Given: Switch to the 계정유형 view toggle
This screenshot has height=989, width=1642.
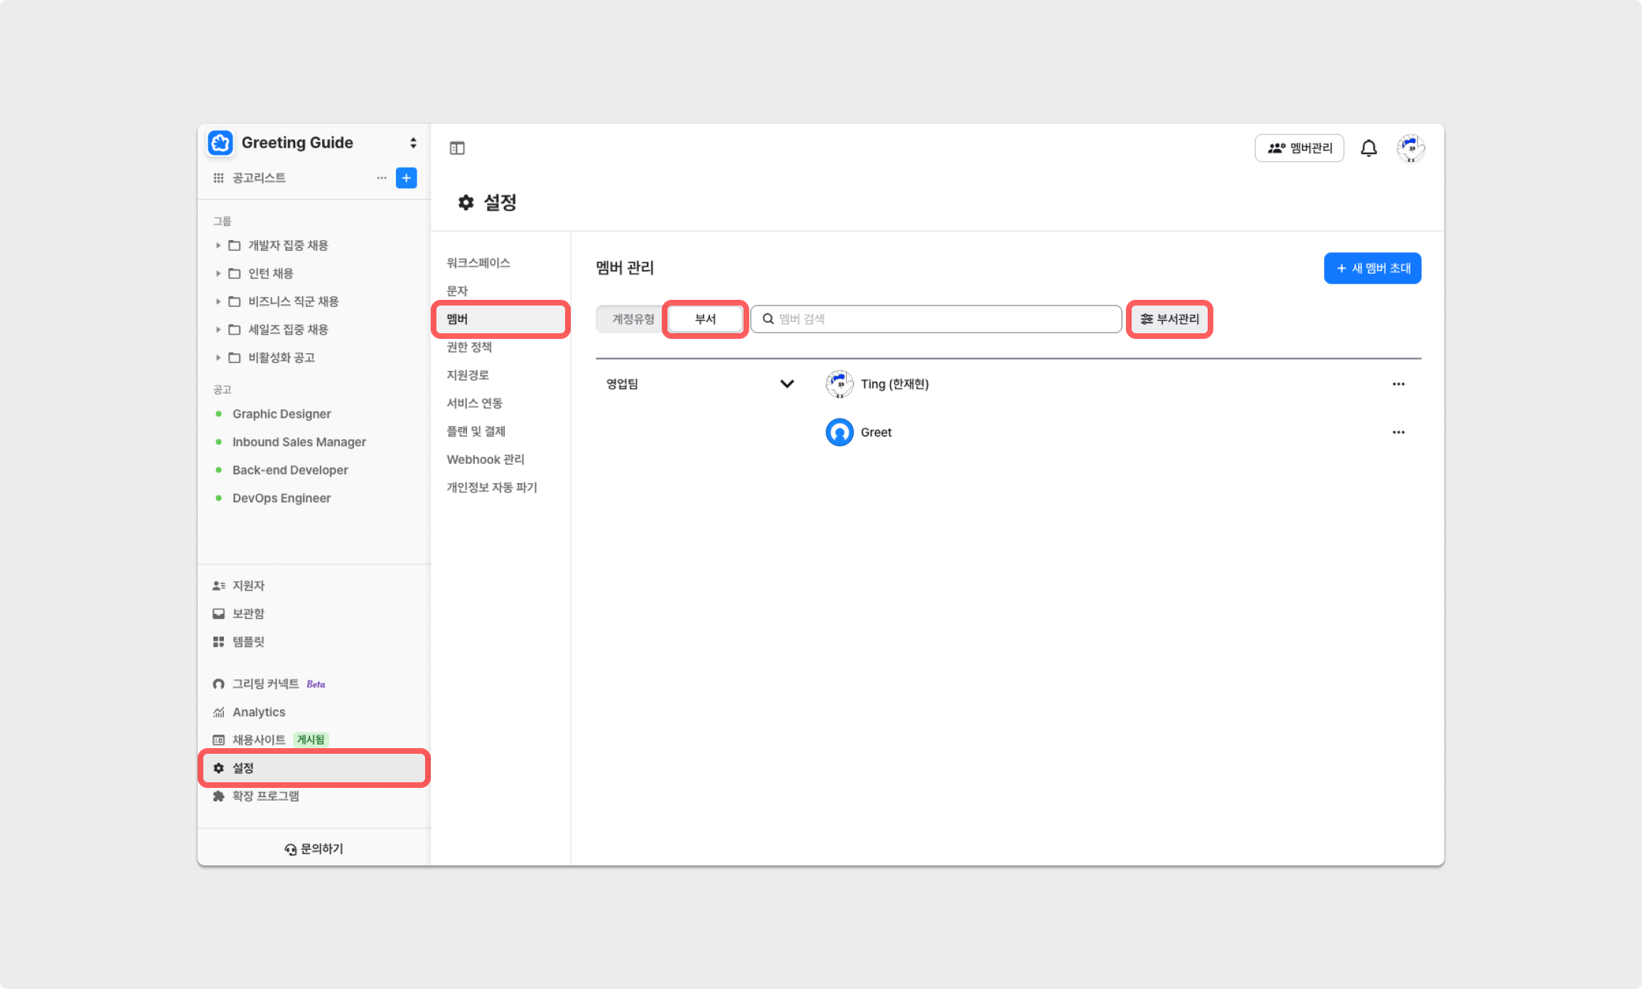Looking at the screenshot, I should [633, 319].
